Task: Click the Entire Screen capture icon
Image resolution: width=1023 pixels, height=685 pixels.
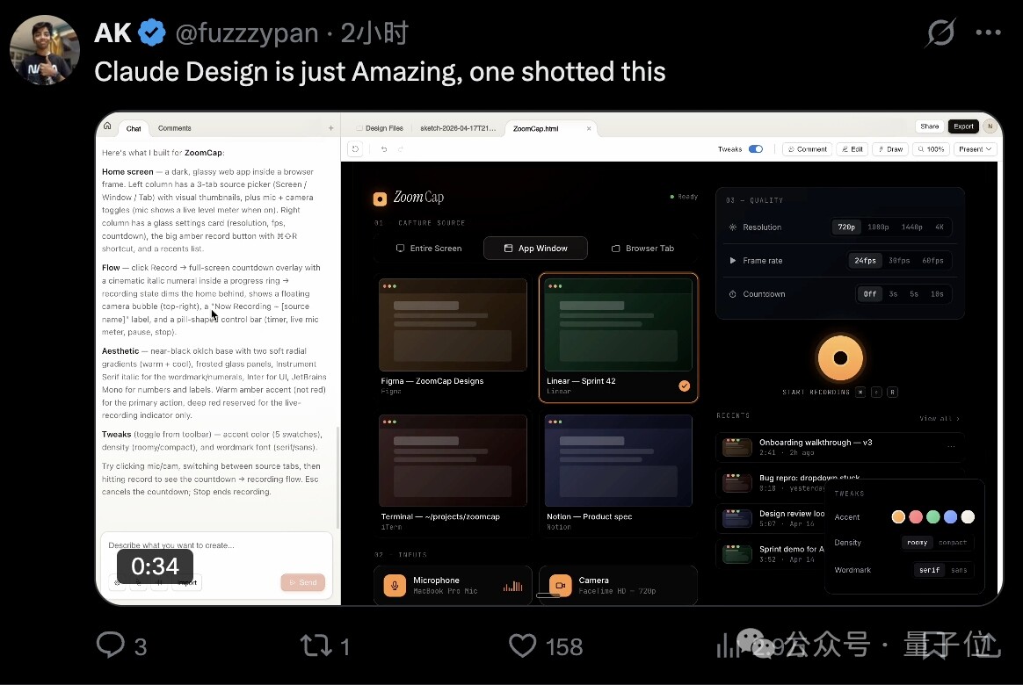Action: point(401,248)
